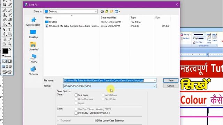
Task: Open the View Menu dropdown
Action: 117,11
